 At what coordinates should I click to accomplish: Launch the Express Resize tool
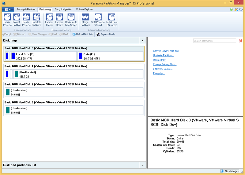coord(59,20)
